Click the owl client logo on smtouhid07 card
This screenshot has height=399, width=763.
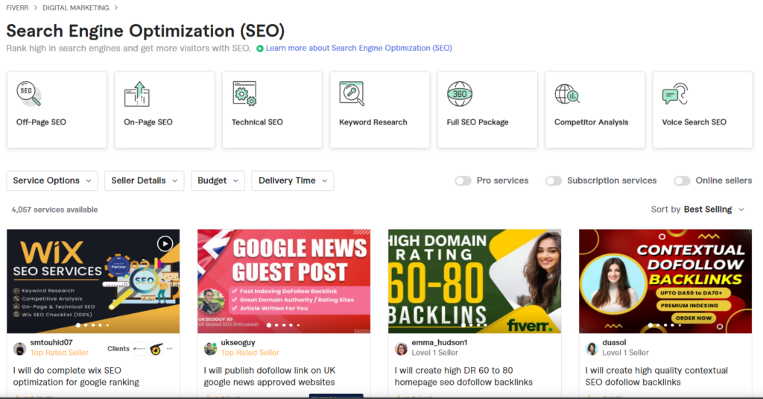tap(156, 349)
